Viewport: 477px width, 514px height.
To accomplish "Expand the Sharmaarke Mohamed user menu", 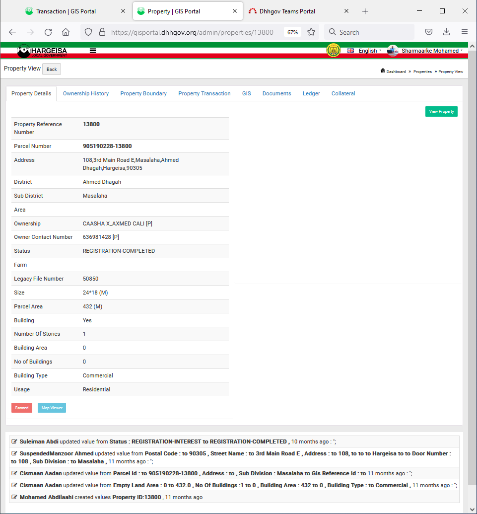I will pos(432,51).
